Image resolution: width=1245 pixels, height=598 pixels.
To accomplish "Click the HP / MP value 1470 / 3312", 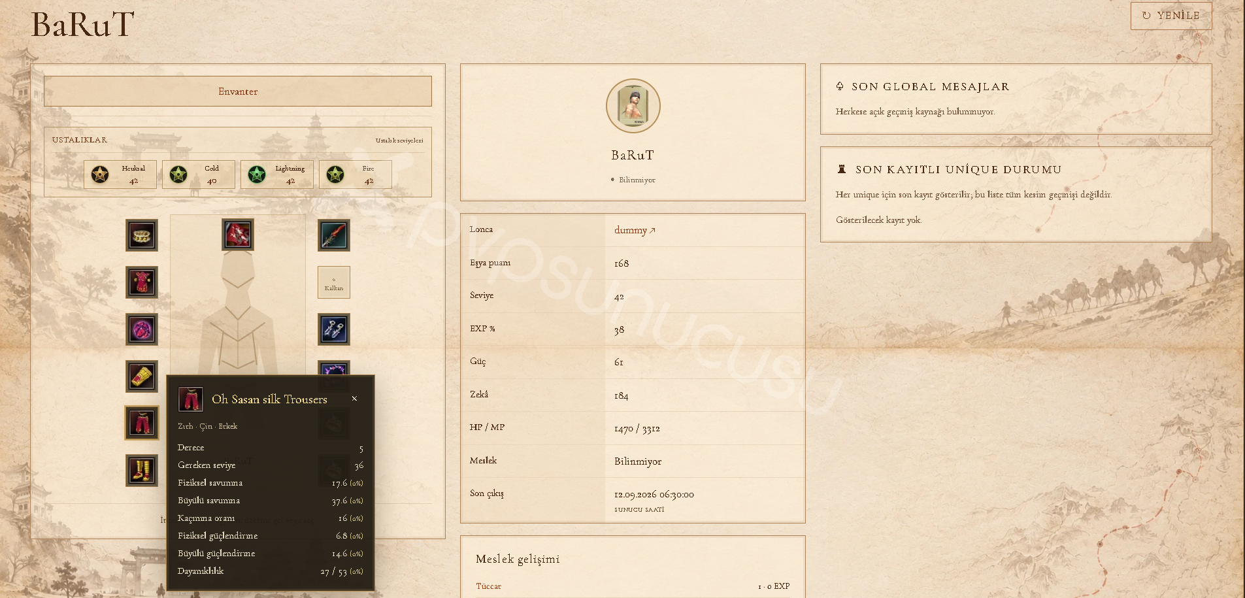I will coord(637,429).
